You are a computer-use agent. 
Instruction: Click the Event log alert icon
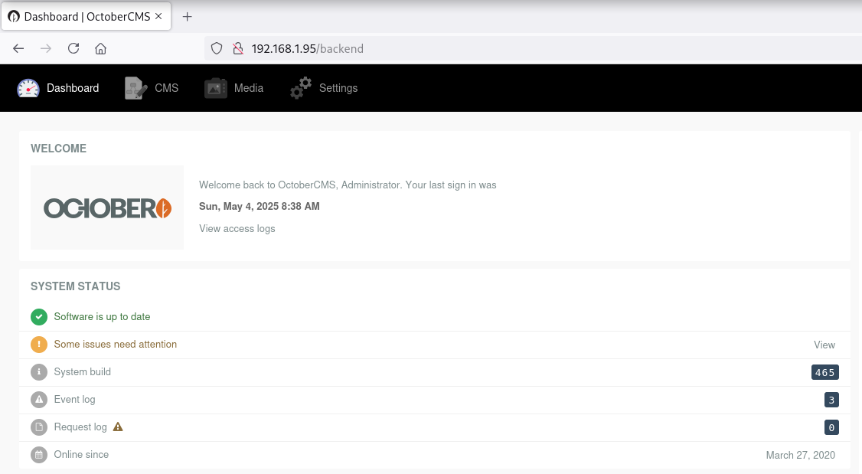tap(39, 400)
